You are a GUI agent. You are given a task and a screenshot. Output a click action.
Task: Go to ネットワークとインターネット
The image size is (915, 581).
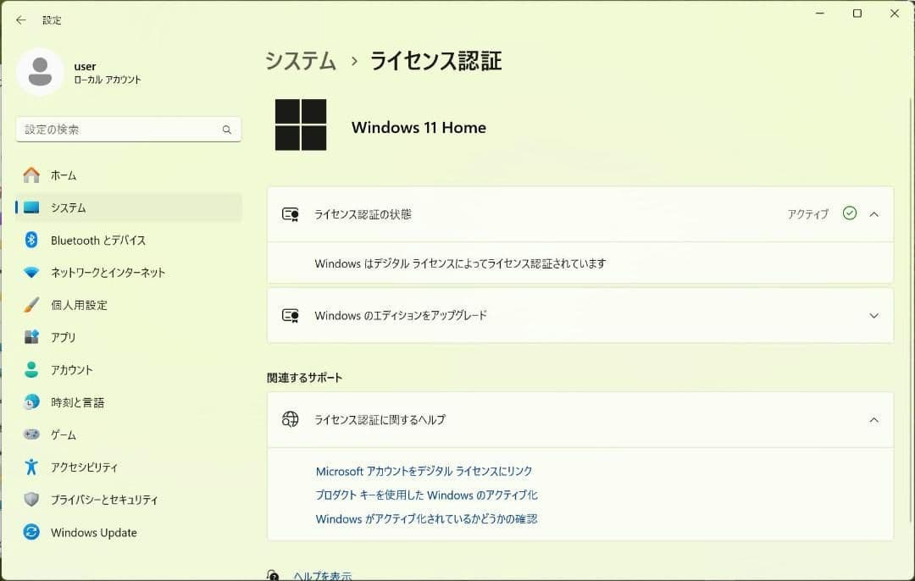(129, 273)
